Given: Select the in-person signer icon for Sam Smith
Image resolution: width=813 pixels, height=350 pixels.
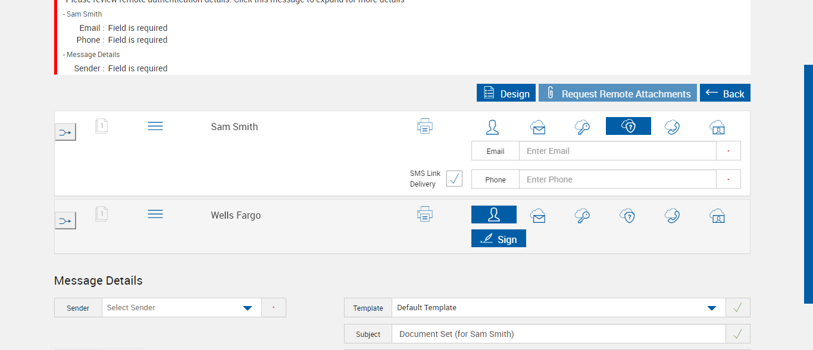Looking at the screenshot, I should [x=493, y=127].
